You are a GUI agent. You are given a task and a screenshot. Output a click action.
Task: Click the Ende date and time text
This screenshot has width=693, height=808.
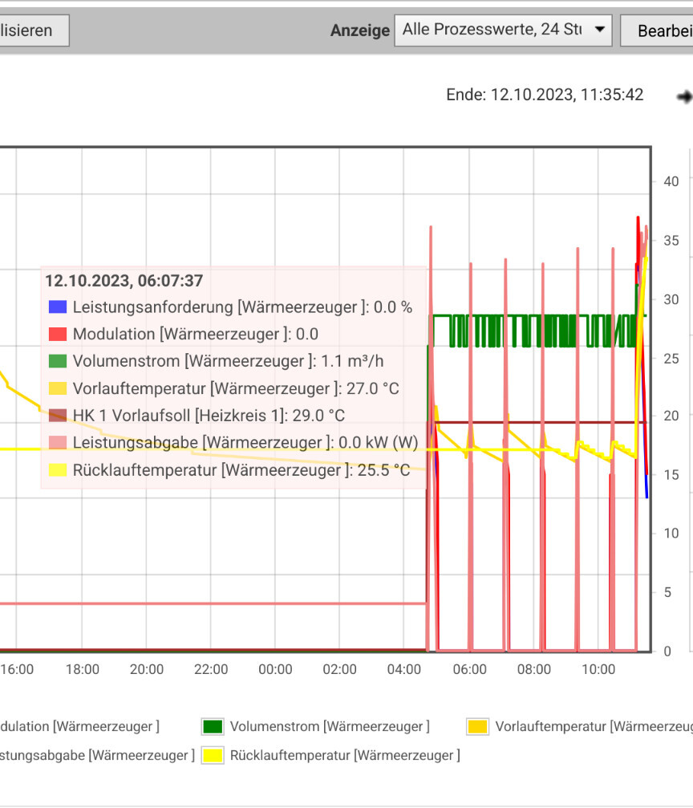(545, 95)
